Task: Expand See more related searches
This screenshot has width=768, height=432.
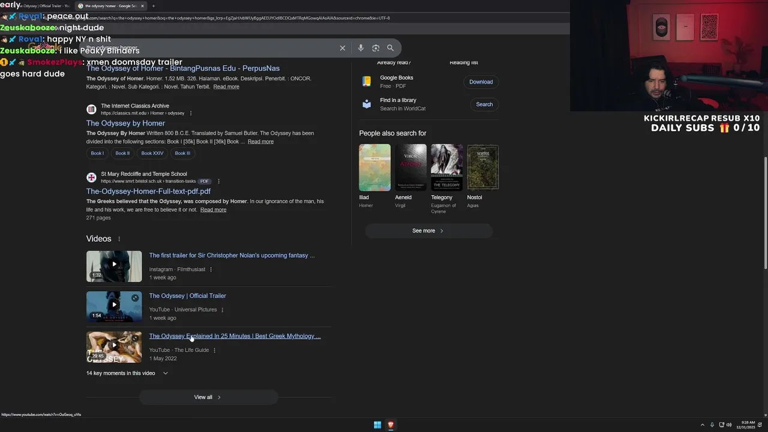Action: pyautogui.click(x=428, y=231)
